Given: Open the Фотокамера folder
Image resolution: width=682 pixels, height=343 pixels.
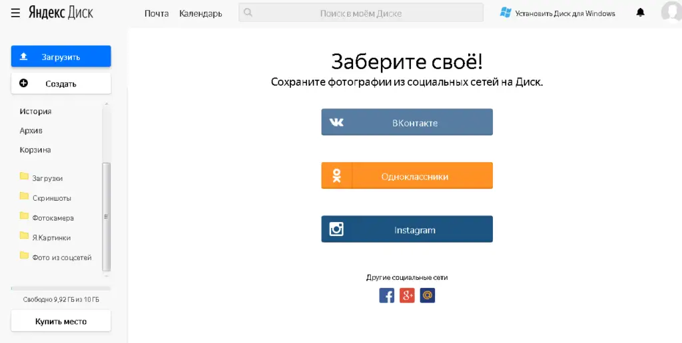Looking at the screenshot, I should 47,218.
